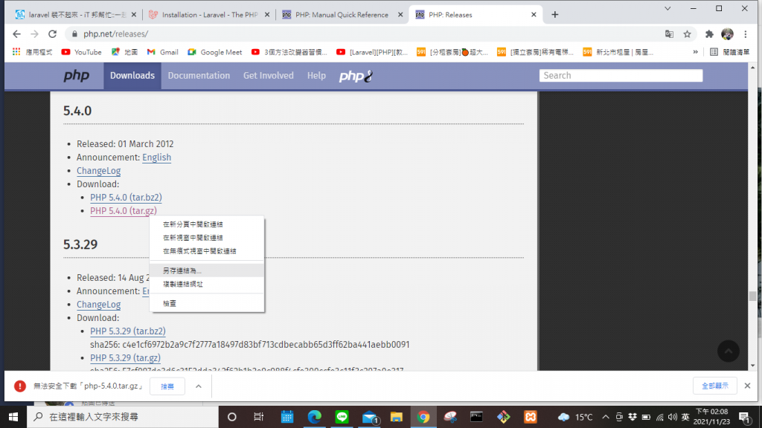Open File Explorer from taskbar

(397, 417)
